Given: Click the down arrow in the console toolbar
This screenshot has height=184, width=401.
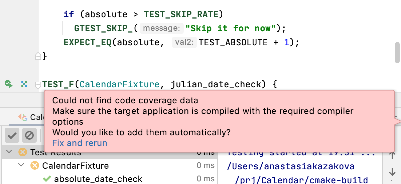Looking at the screenshot, I should (x=393, y=172).
